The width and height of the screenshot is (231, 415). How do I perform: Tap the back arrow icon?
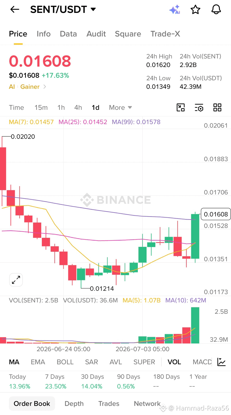click(x=15, y=9)
